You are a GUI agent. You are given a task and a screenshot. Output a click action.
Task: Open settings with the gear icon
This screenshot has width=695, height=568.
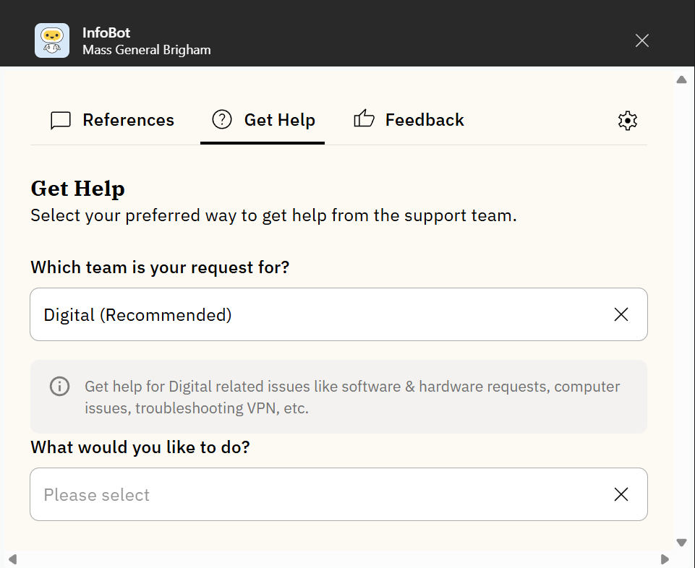click(x=627, y=121)
